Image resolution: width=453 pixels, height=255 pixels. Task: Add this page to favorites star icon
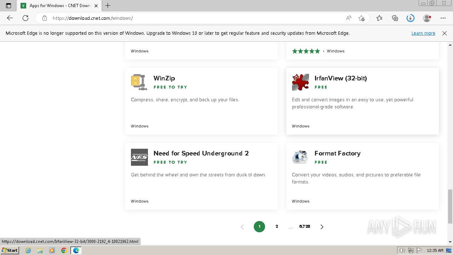(x=361, y=18)
